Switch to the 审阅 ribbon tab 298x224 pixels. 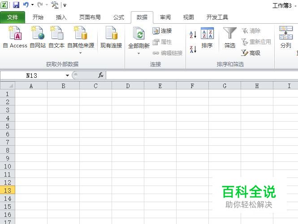pos(165,17)
